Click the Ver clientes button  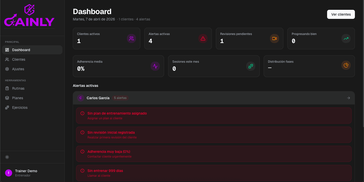[341, 14]
